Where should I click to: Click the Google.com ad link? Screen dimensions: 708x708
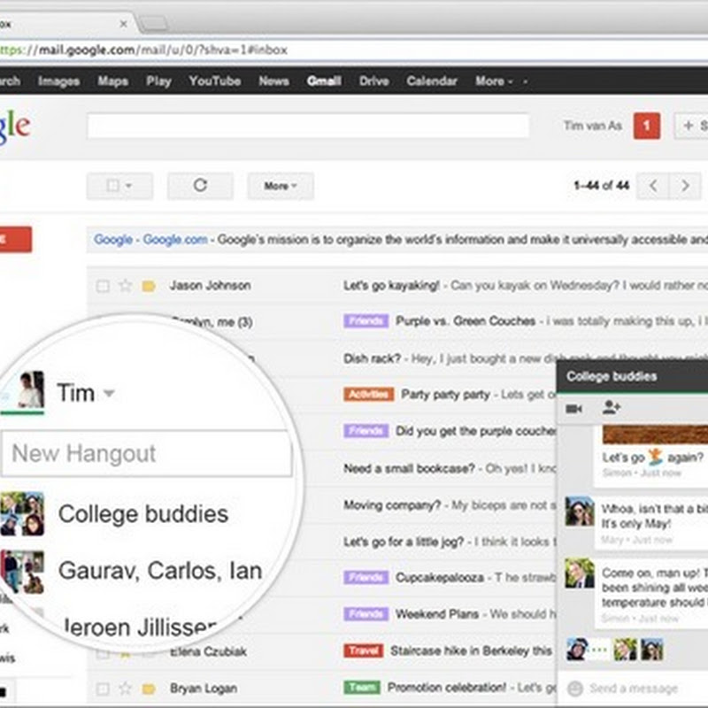175,239
